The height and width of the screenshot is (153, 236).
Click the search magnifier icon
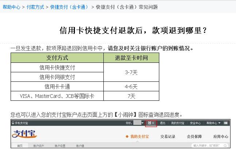click(225, 146)
